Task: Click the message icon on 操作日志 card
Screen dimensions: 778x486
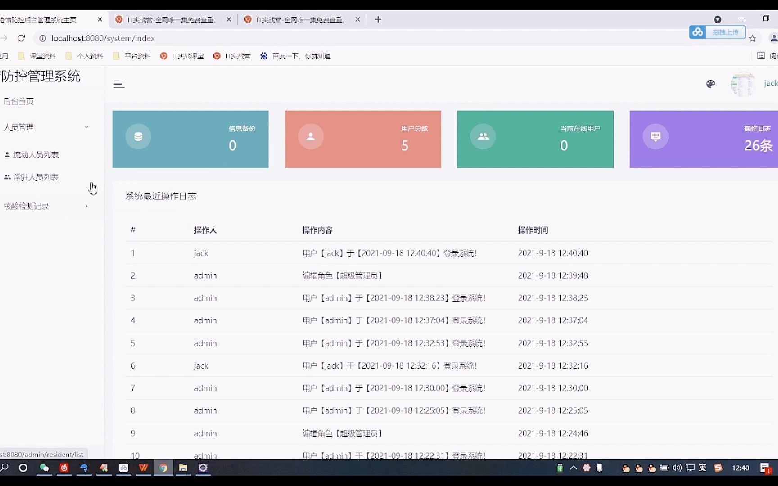Action: coord(656,136)
